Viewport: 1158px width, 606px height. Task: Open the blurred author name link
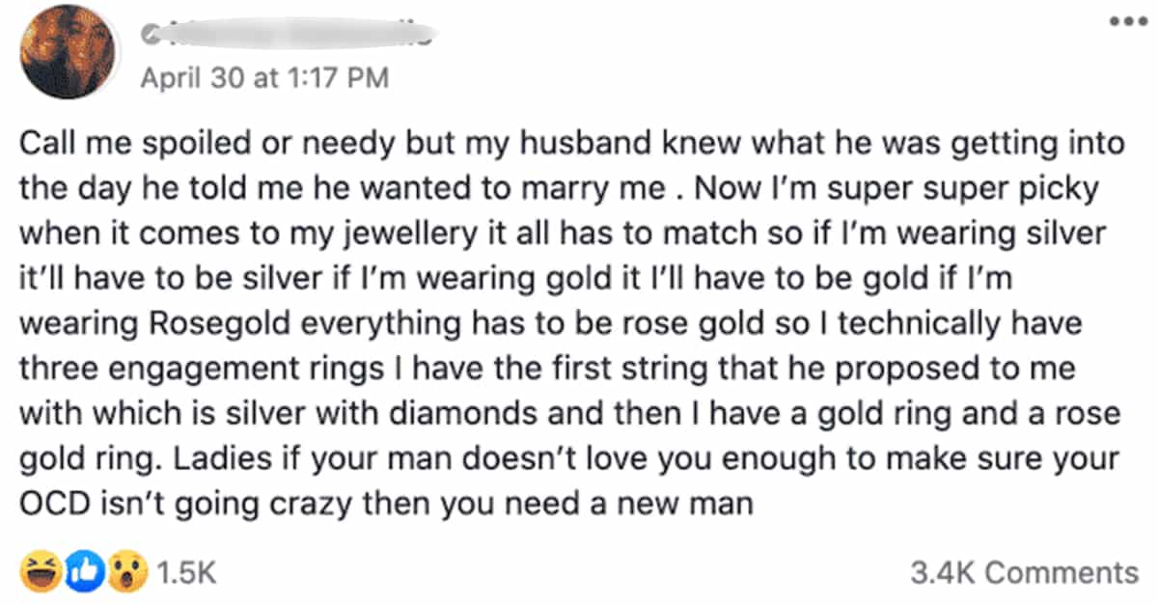coord(289,35)
